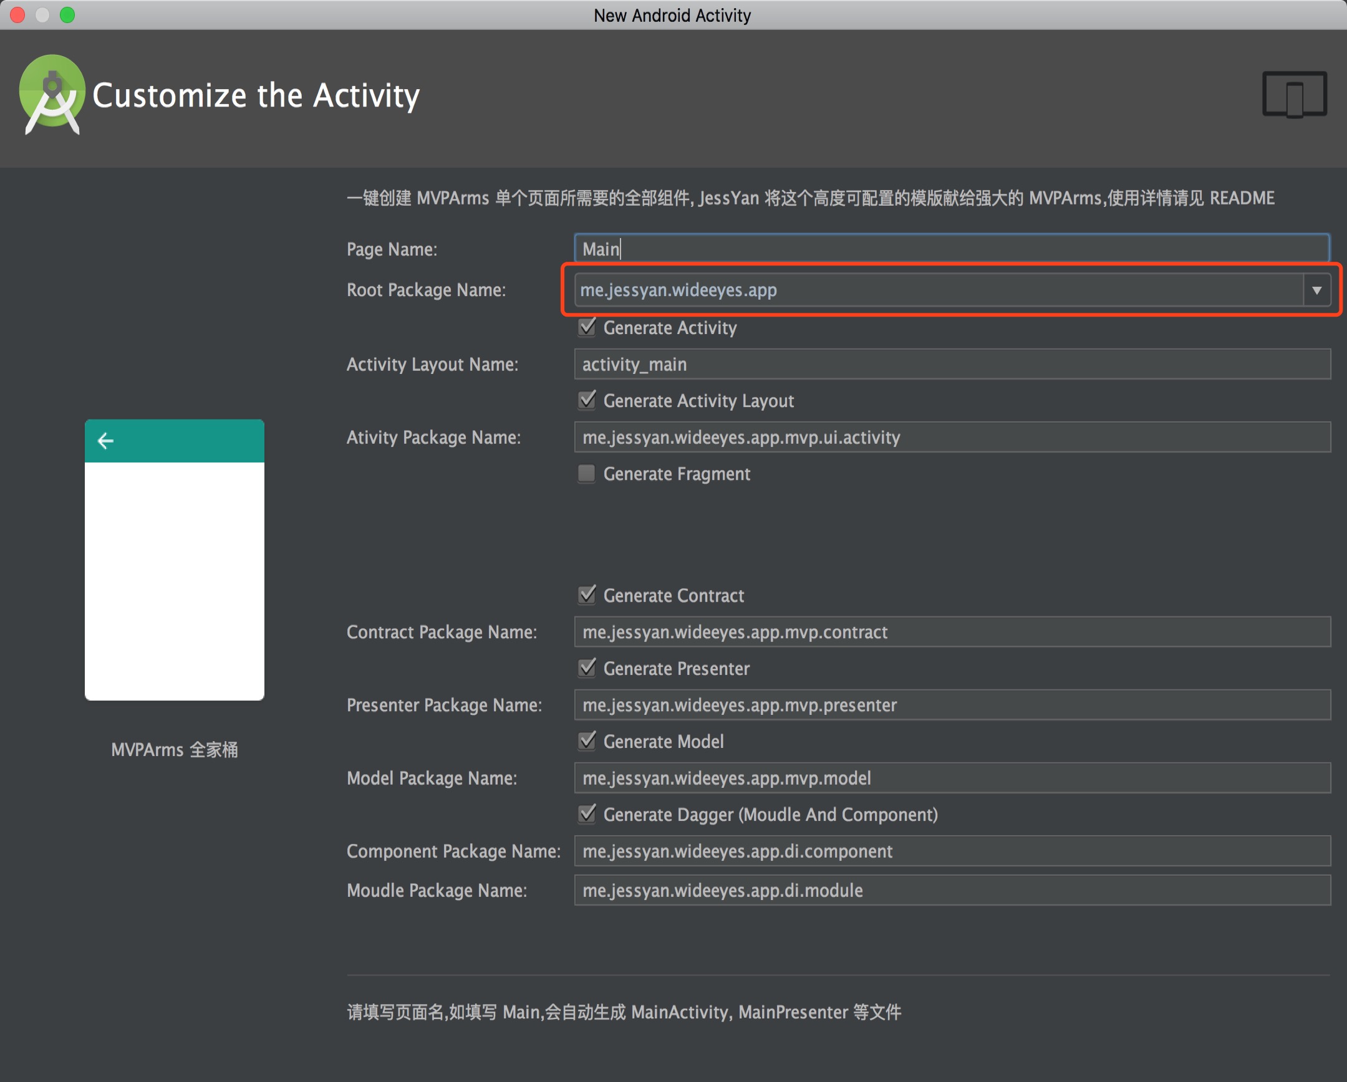Click the Contract Package Name field
The width and height of the screenshot is (1347, 1082).
(951, 632)
